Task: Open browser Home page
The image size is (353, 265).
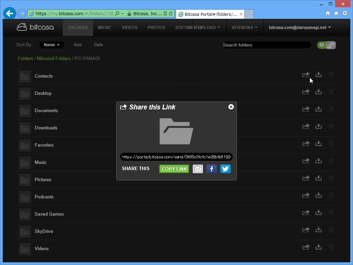Action: 328,13
